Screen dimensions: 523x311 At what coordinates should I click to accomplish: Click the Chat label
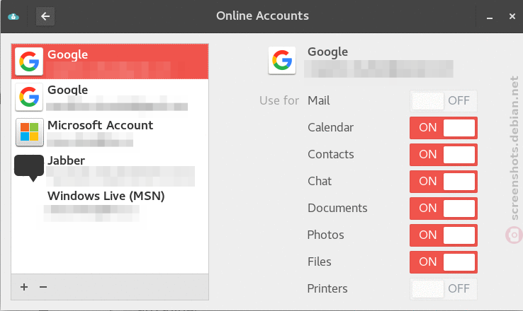(x=320, y=181)
